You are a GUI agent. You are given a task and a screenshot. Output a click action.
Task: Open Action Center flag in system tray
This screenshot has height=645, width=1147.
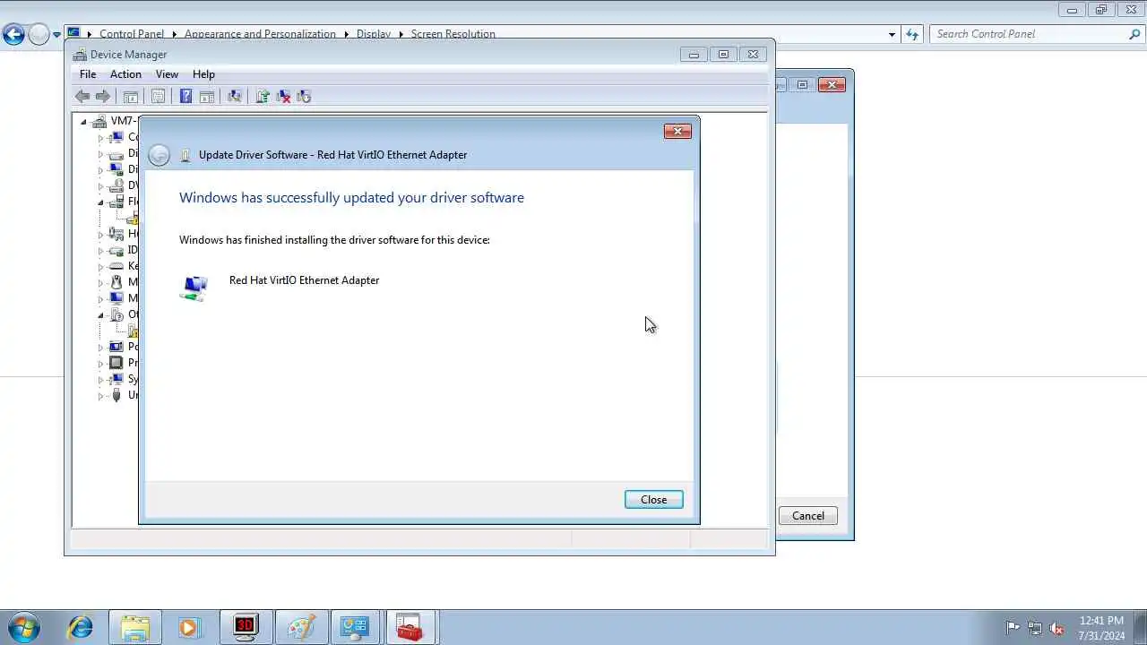(x=1013, y=628)
